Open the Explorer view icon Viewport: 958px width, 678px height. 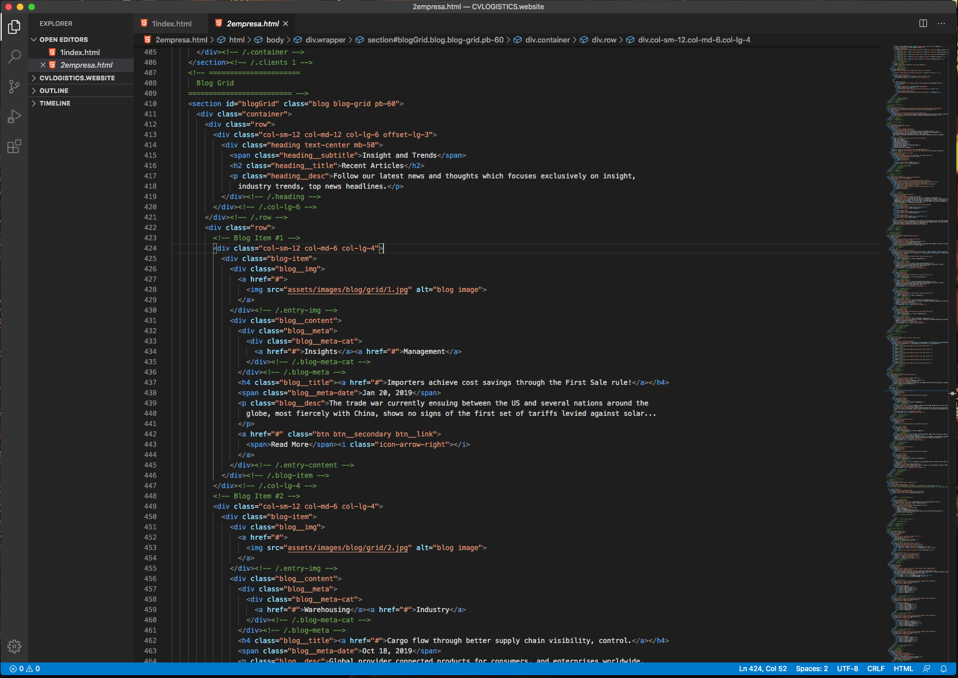click(14, 27)
